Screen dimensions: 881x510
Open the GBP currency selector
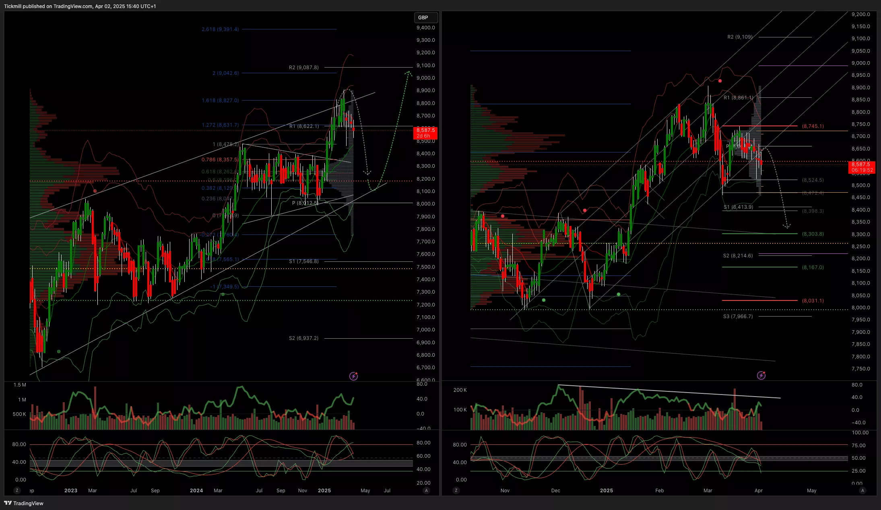click(x=425, y=17)
